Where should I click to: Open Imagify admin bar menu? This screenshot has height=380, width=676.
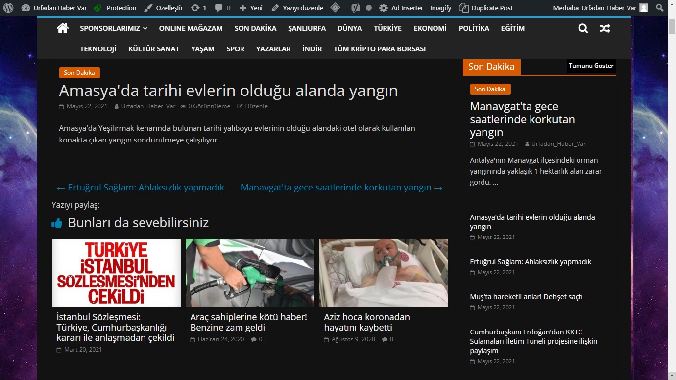click(x=440, y=8)
